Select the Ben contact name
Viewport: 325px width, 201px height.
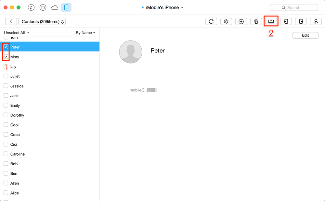point(14,173)
